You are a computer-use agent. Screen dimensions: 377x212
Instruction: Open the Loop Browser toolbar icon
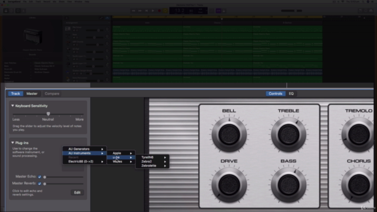366,11
